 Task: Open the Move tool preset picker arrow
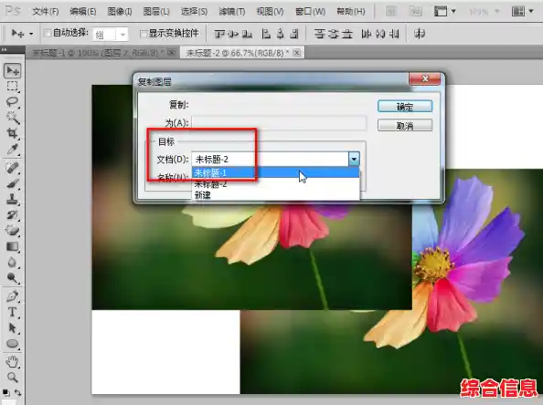31,34
